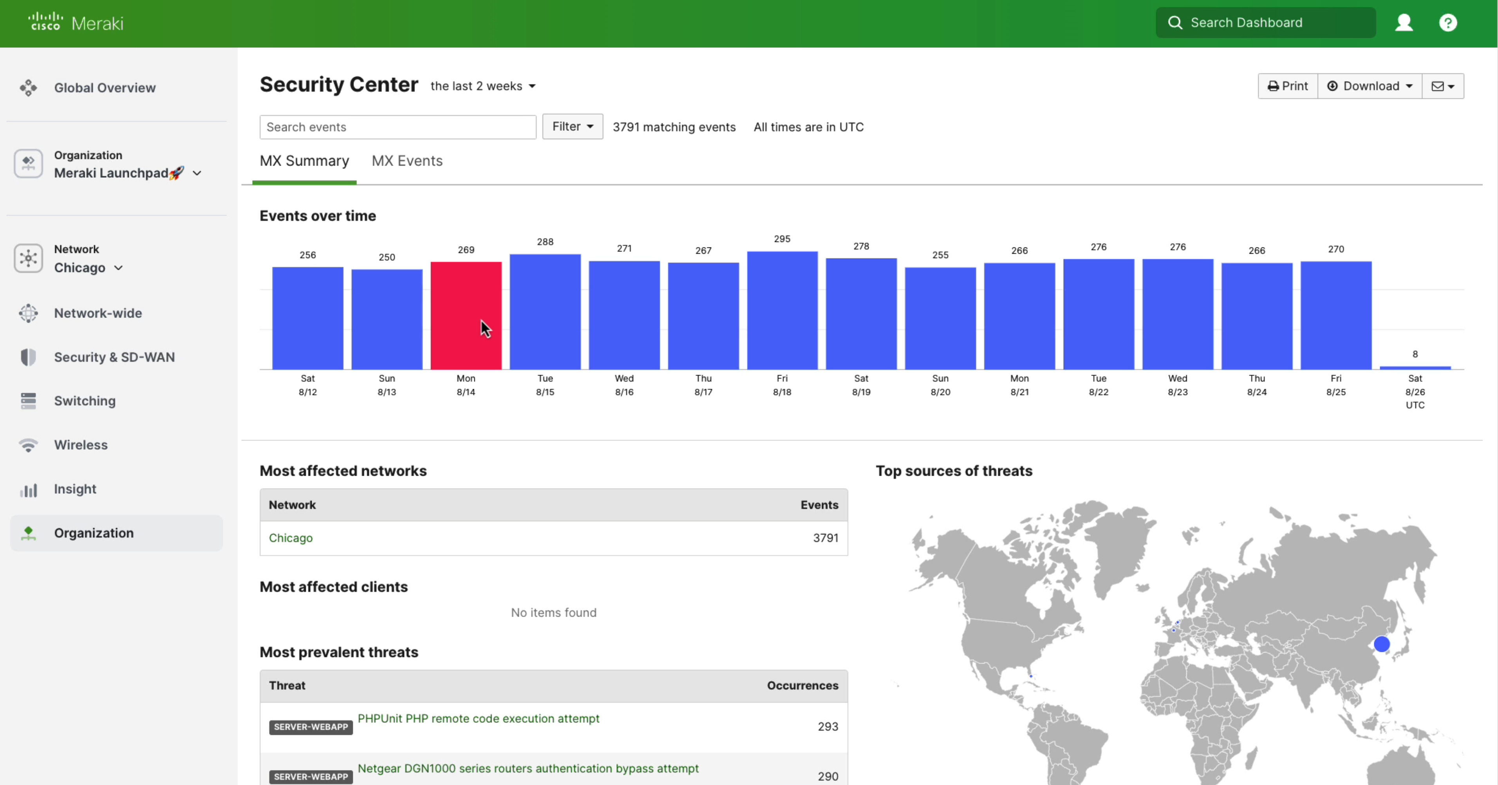Screen dimensions: 1498x785
Task: Open the Download options dropdown
Action: pos(1370,85)
